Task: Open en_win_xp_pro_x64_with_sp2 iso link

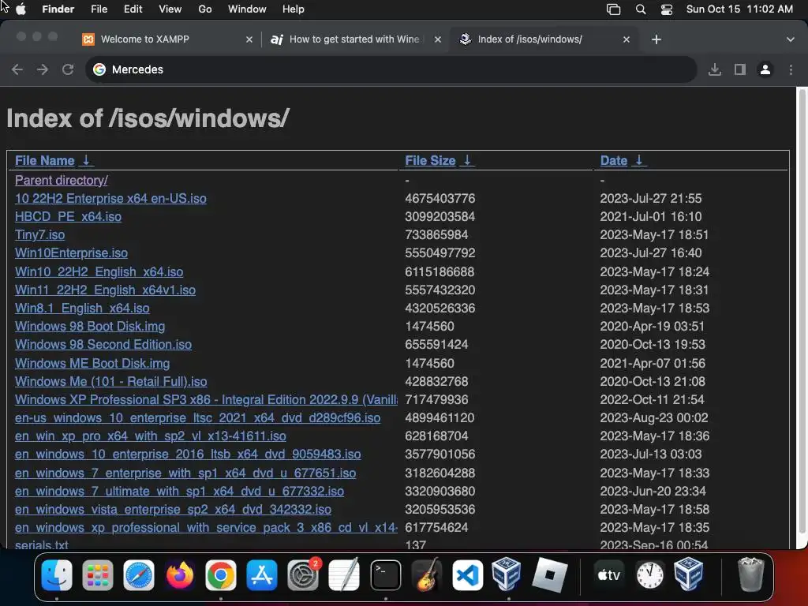Action: pos(151,436)
